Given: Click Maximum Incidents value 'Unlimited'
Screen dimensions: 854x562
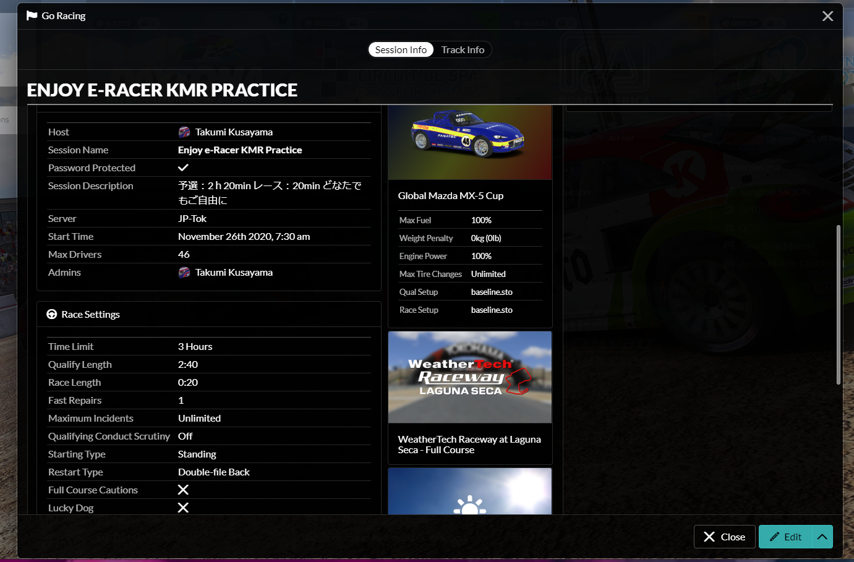Looking at the screenshot, I should point(199,418).
